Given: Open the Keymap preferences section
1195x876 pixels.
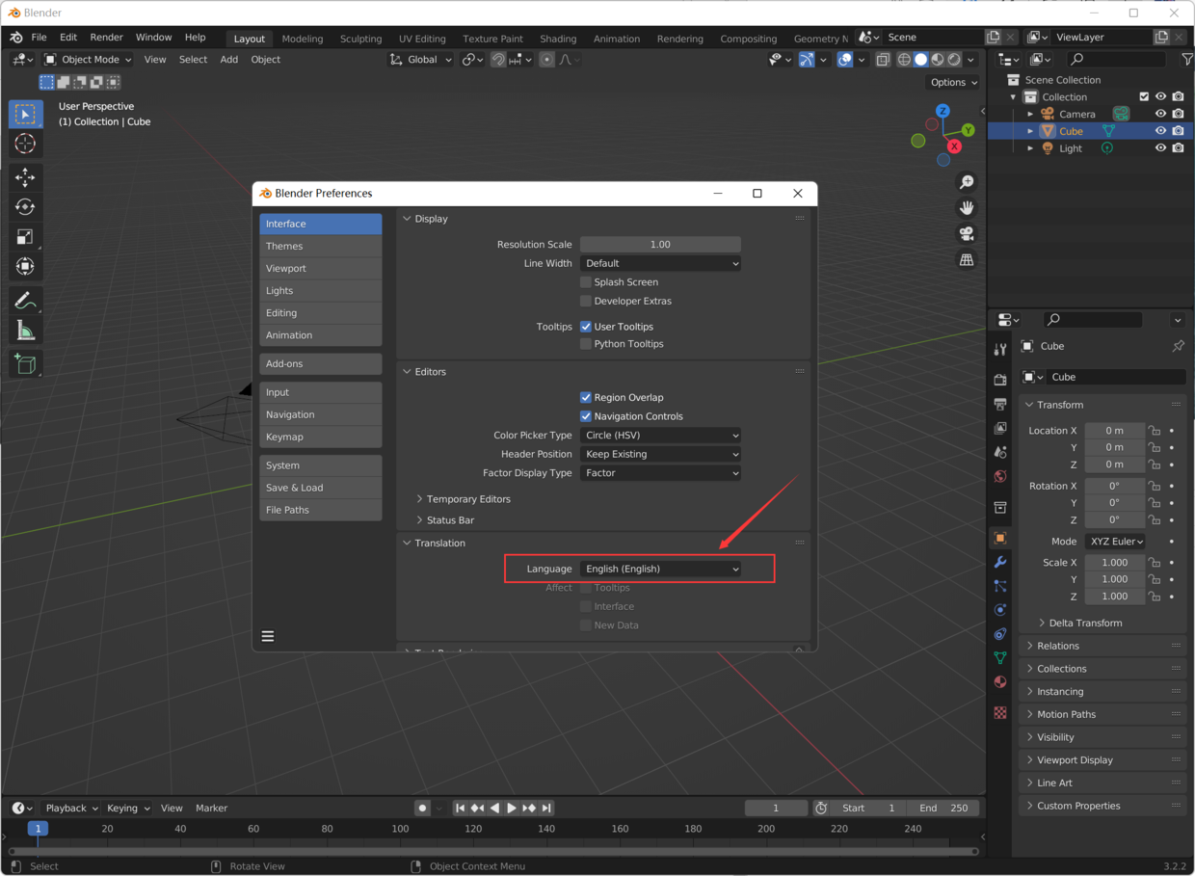Looking at the screenshot, I should (x=320, y=437).
